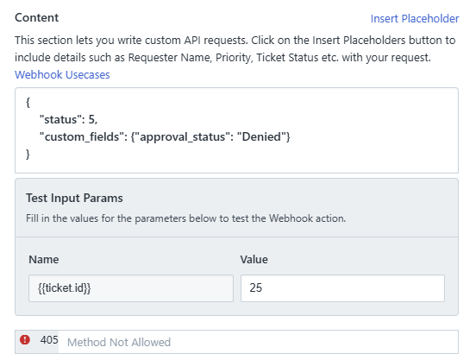Select the {{ticket.id}} name field

coord(131,288)
